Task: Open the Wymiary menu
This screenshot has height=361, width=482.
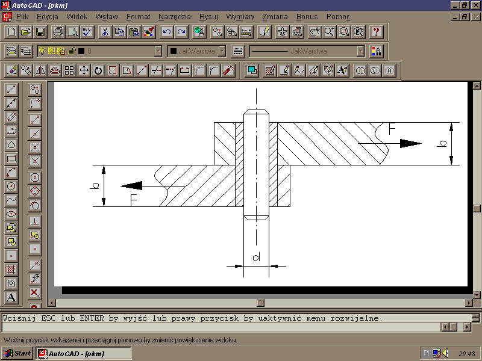Action: 240,16
